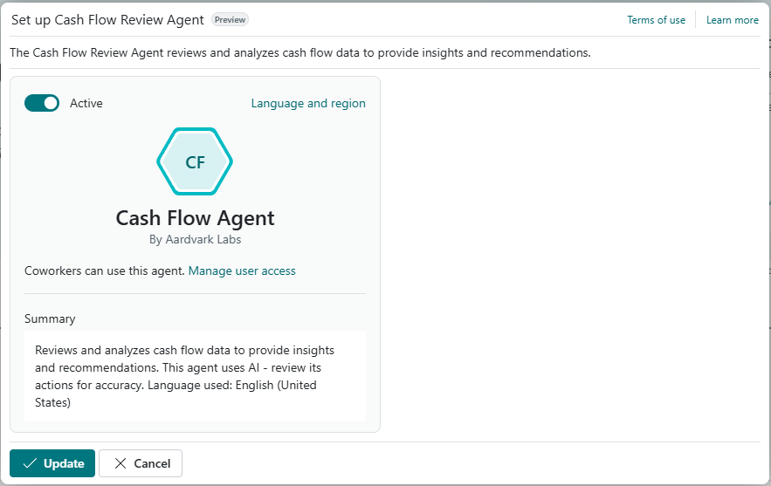
Task: Open the Language and region link
Action: point(308,103)
